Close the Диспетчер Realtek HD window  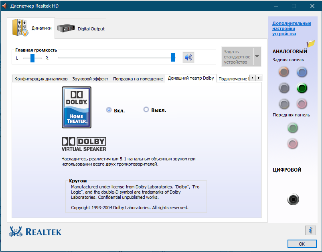312,6
